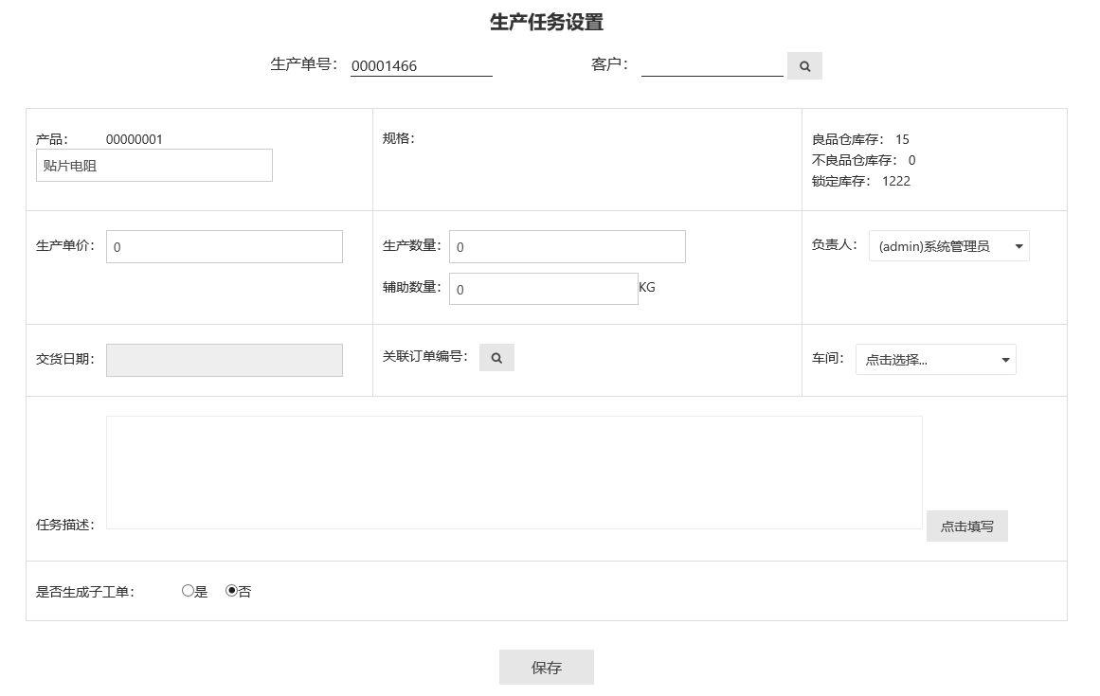1100x696 pixels.
Task: Click the 锁定库存 value 1222
Action: click(x=895, y=181)
